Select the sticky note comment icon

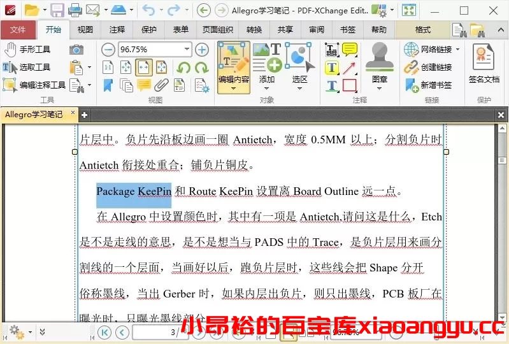tap(350, 50)
